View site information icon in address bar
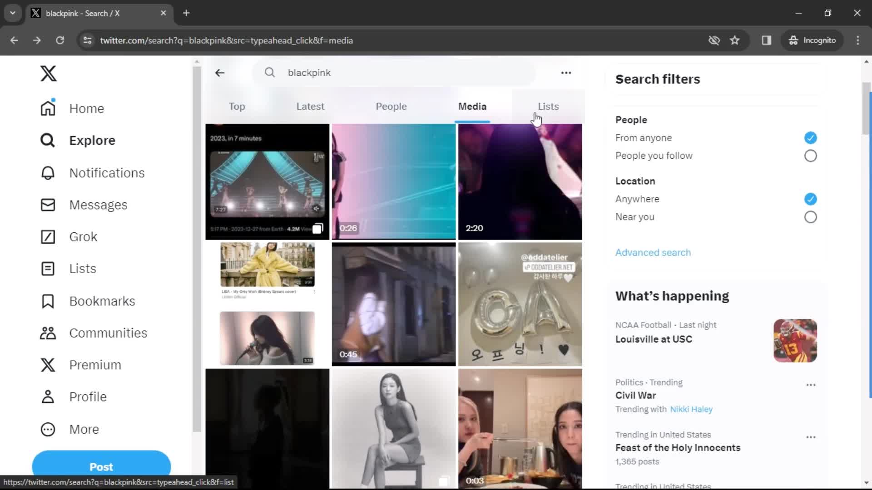This screenshot has width=872, height=490. coord(87,40)
